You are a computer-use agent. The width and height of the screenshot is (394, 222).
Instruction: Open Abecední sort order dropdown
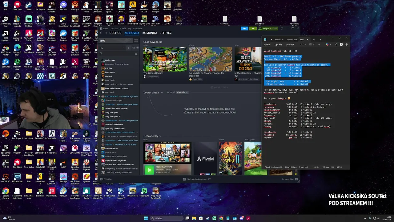[x=182, y=92]
